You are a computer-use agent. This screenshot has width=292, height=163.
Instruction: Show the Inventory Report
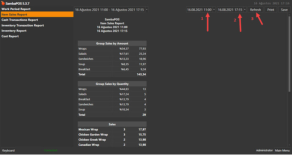[14, 31]
